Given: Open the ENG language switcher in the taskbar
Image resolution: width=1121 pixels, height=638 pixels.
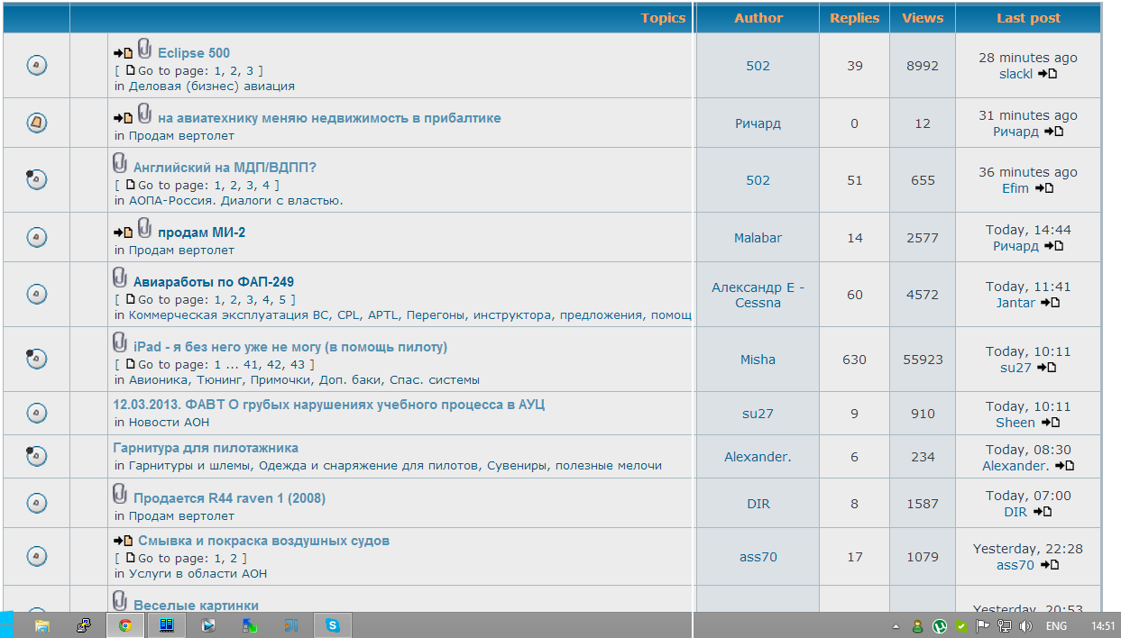Looking at the screenshot, I should pyautogui.click(x=1056, y=626).
